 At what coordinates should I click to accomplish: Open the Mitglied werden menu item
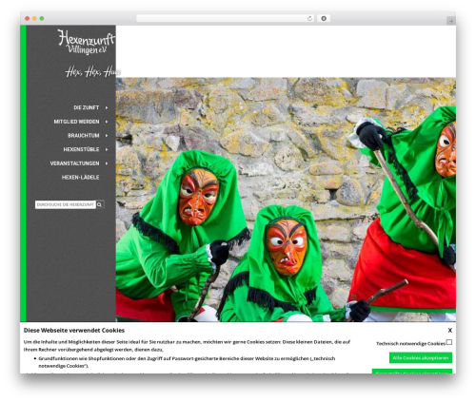(76, 122)
